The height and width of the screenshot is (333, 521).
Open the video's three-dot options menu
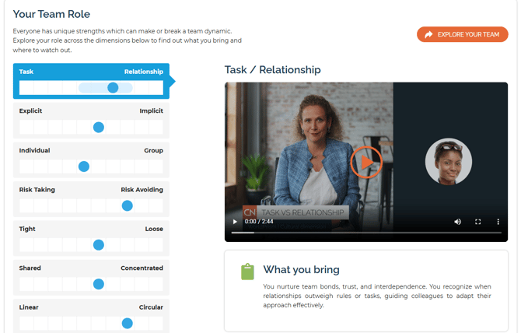pos(498,222)
